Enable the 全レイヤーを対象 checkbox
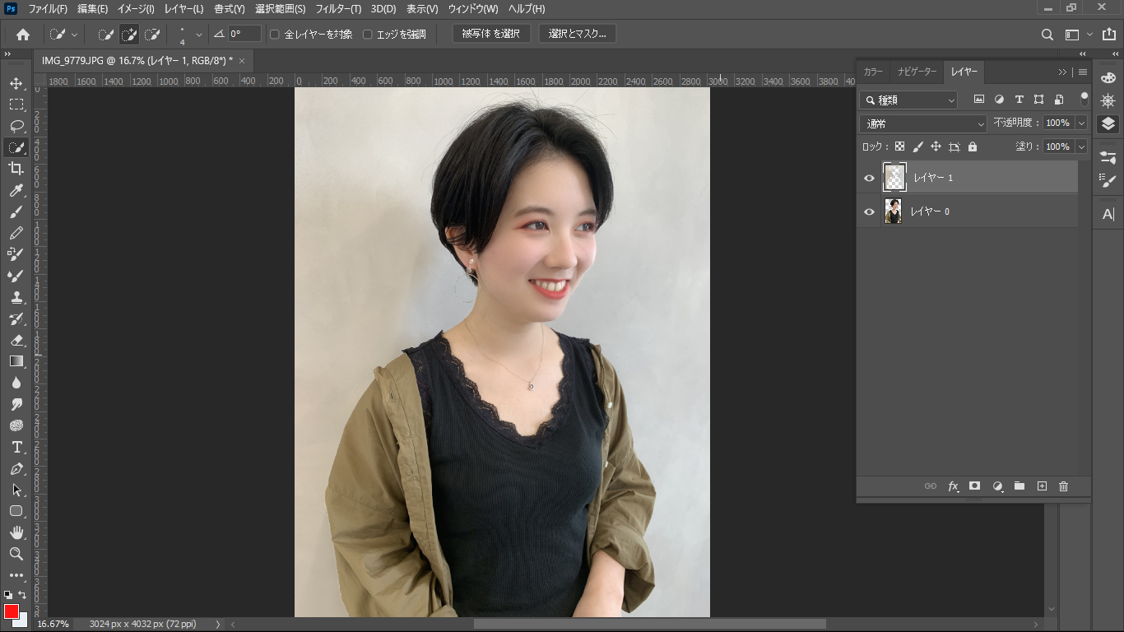This screenshot has width=1124, height=632. coord(275,35)
